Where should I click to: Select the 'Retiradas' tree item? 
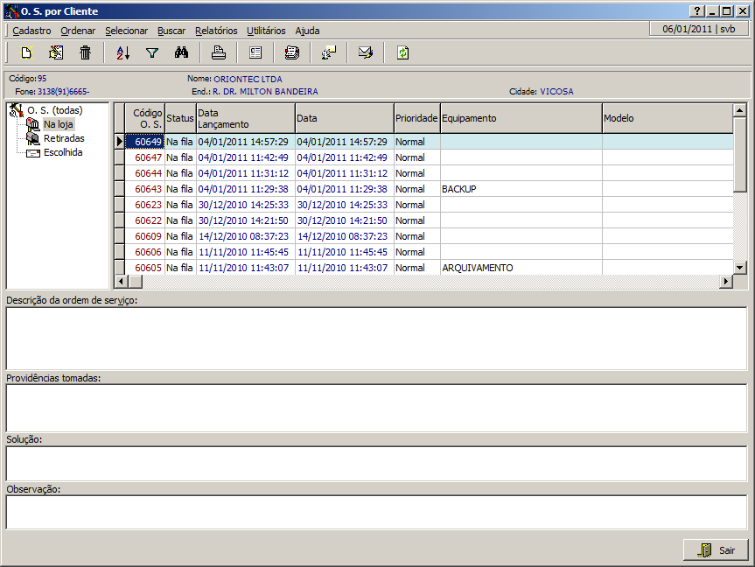[64, 138]
